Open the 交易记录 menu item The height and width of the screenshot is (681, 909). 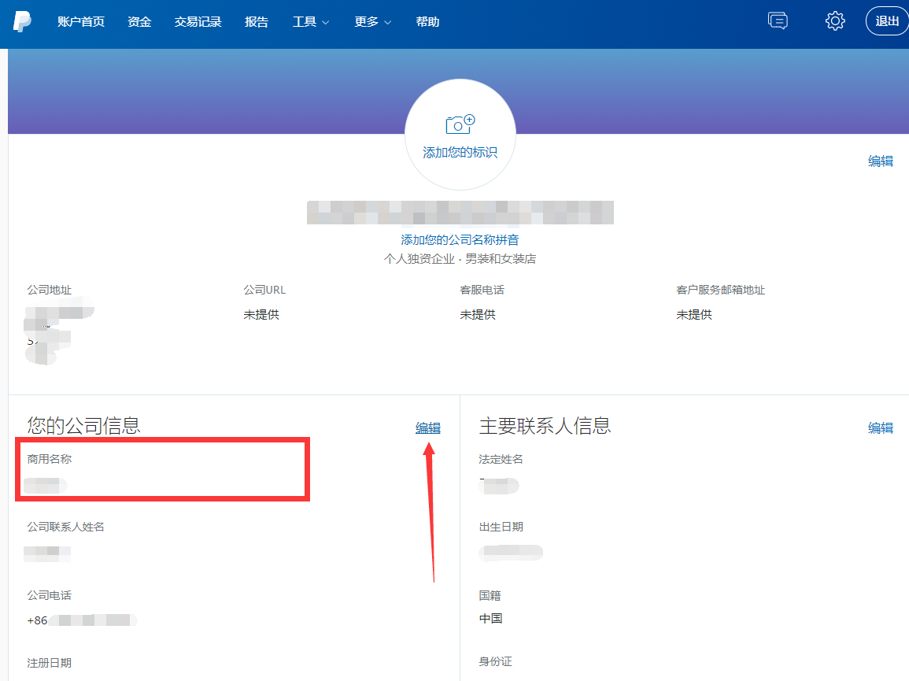point(197,22)
